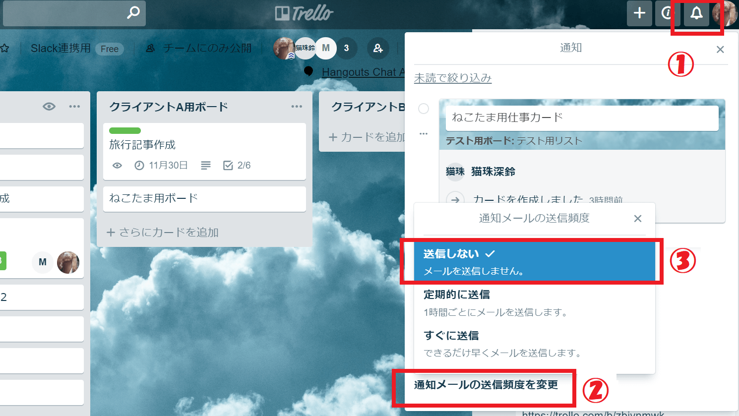Click the notifications bell icon

point(696,13)
